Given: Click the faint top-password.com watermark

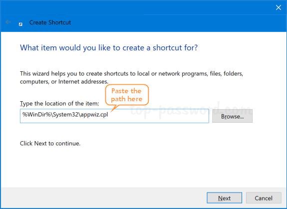Looking at the screenshot, I should pos(190,110).
